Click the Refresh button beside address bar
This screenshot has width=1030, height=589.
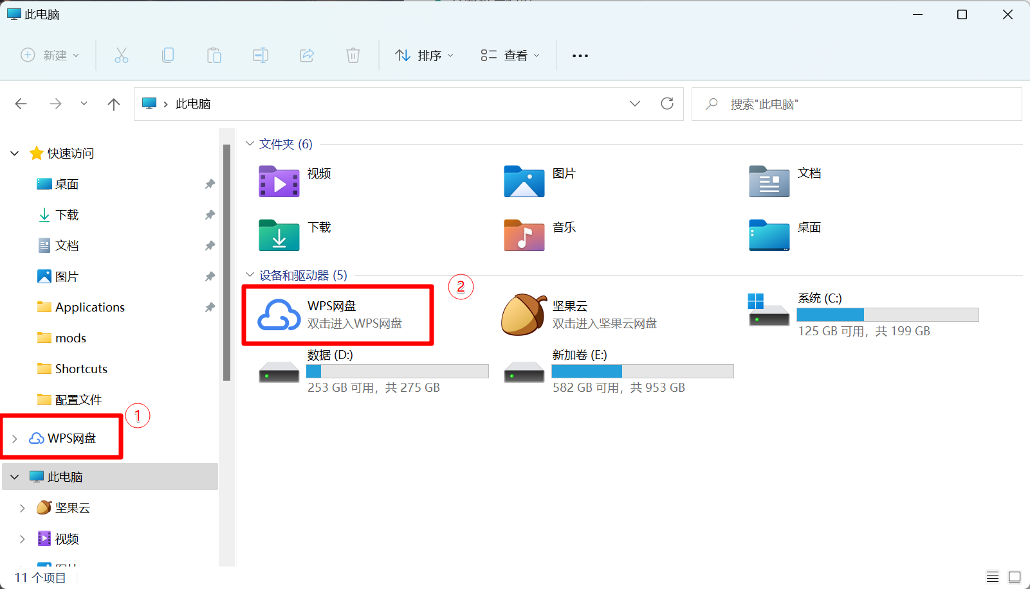point(667,103)
